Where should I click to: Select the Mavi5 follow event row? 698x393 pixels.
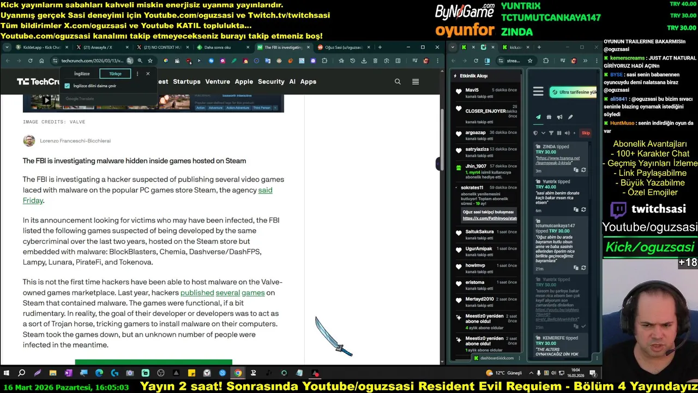tap(485, 93)
